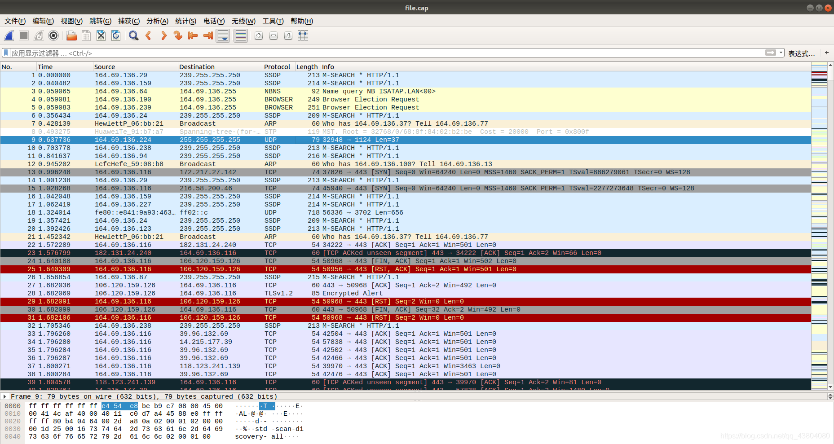The image size is (834, 444).
Task: Sort by the Source column header
Action: point(135,66)
